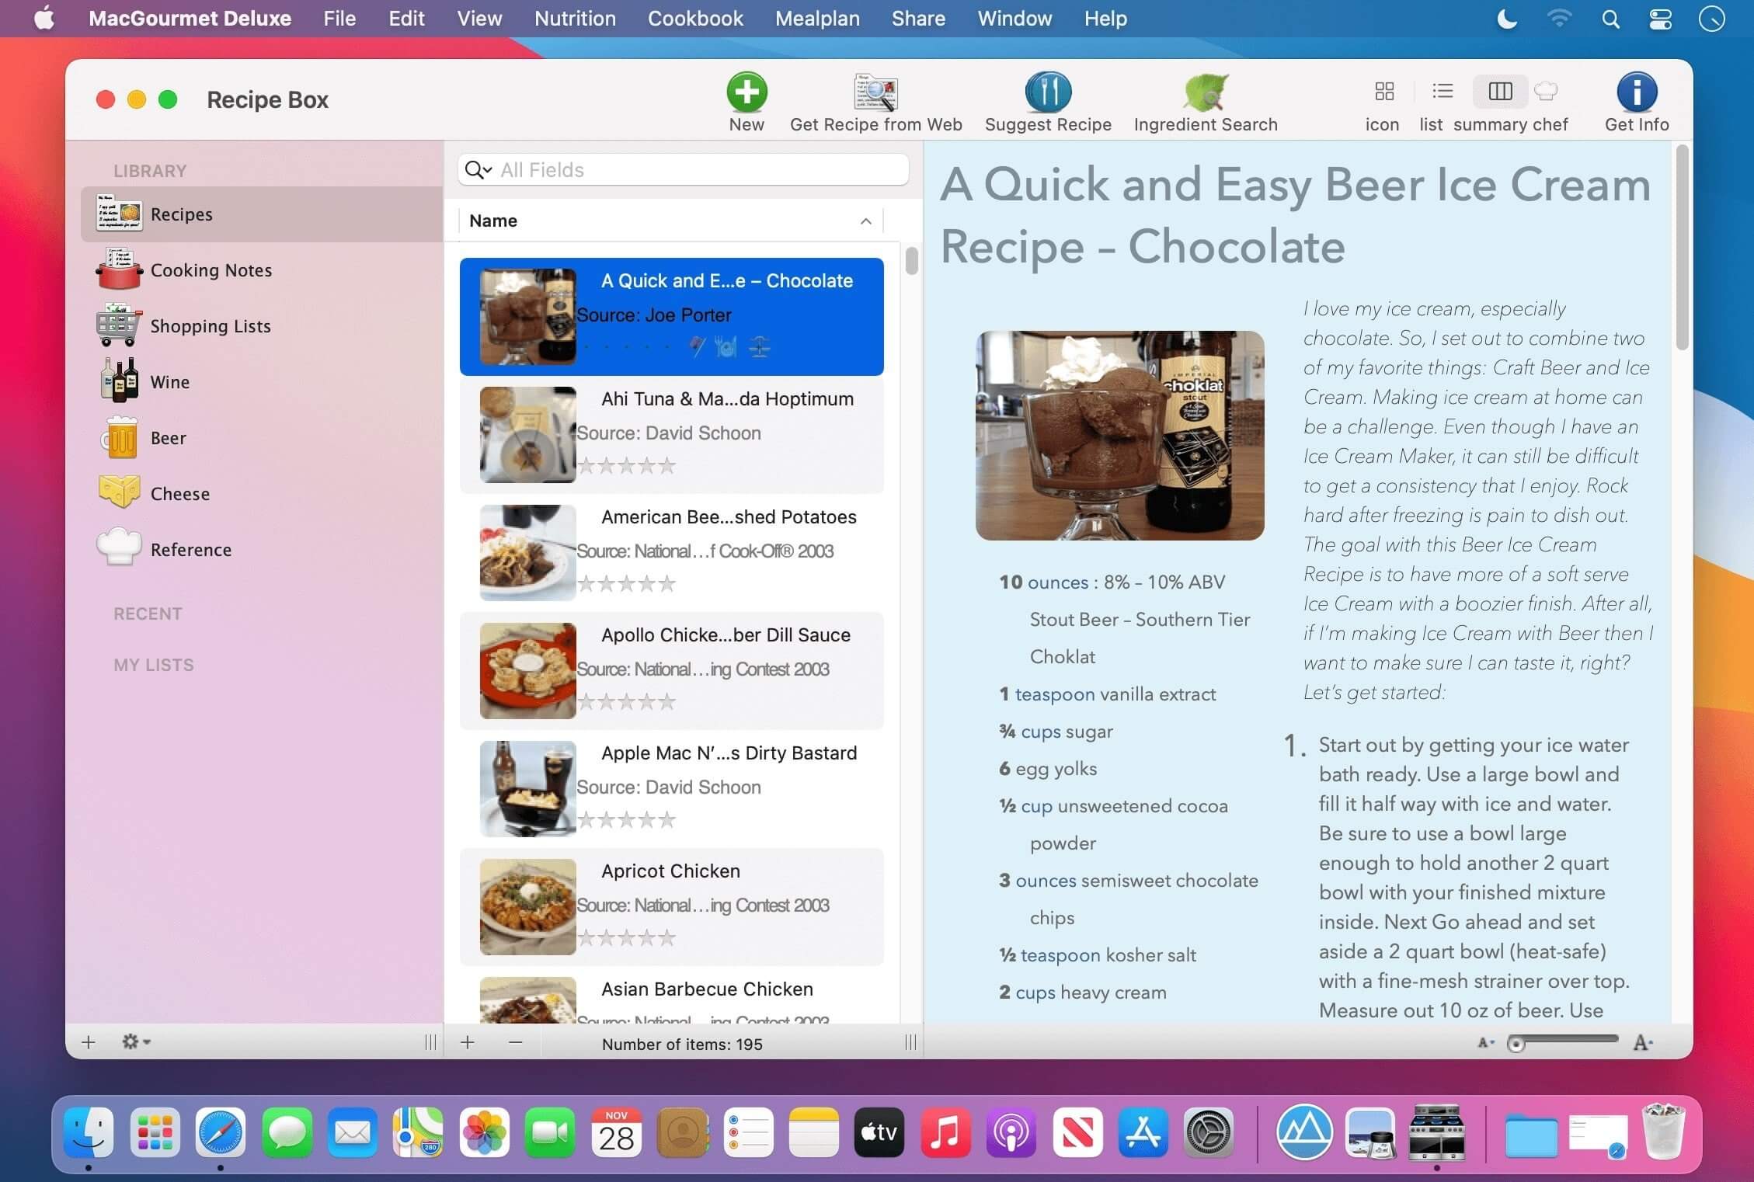Click the blue Get Info icon
Viewport: 1754px width, 1182px height.
pyautogui.click(x=1636, y=92)
